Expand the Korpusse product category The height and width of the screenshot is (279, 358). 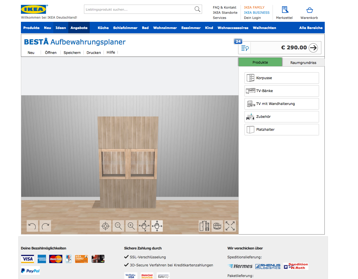[x=282, y=78]
